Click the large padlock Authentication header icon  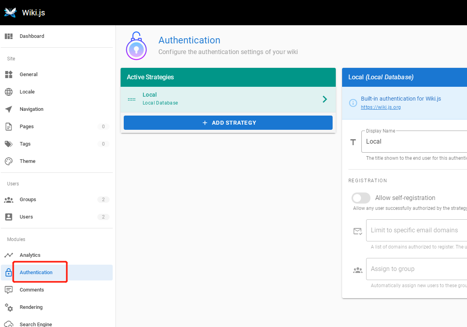(x=136, y=46)
